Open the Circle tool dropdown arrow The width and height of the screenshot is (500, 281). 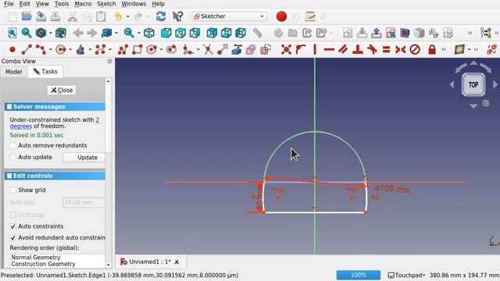point(70,50)
